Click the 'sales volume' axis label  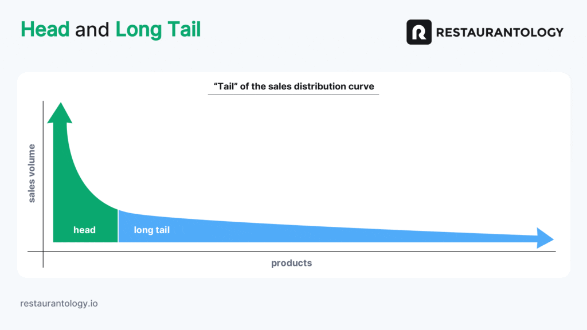(x=32, y=174)
